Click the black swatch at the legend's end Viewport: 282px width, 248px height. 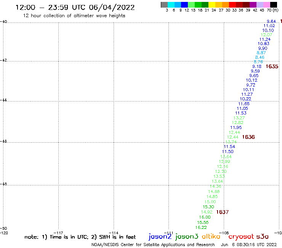tap(273, 5)
